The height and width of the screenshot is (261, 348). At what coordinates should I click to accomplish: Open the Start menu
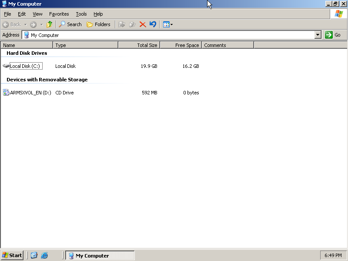point(12,255)
